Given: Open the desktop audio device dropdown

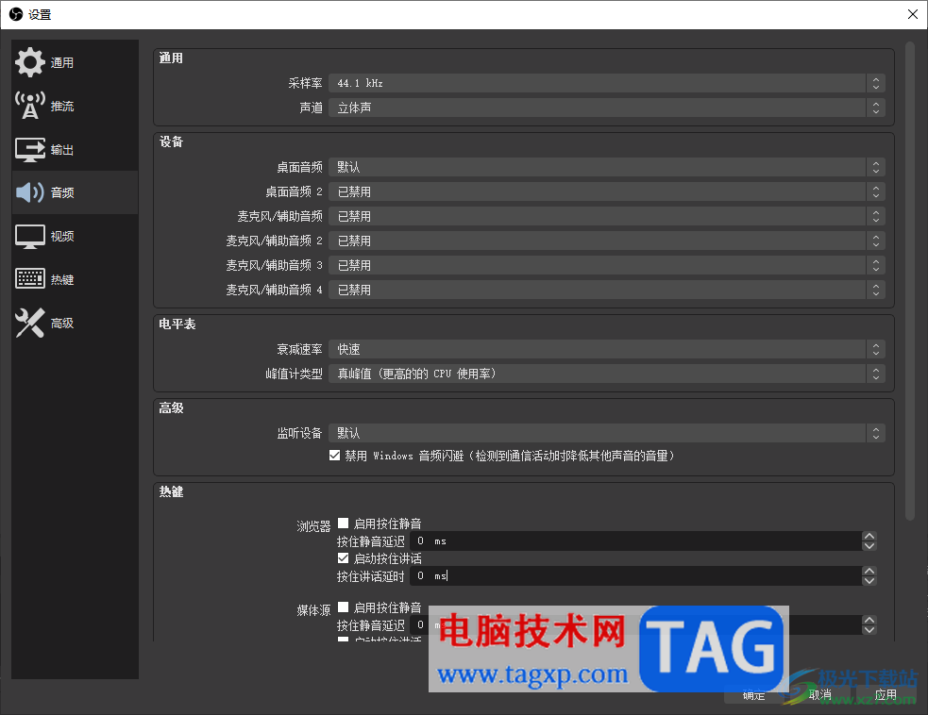Looking at the screenshot, I should point(607,167).
